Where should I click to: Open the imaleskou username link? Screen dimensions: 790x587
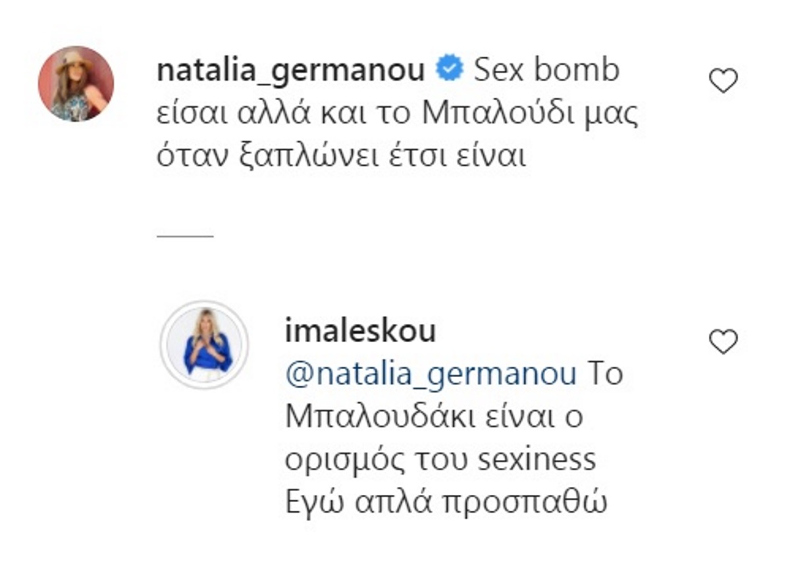(x=360, y=332)
